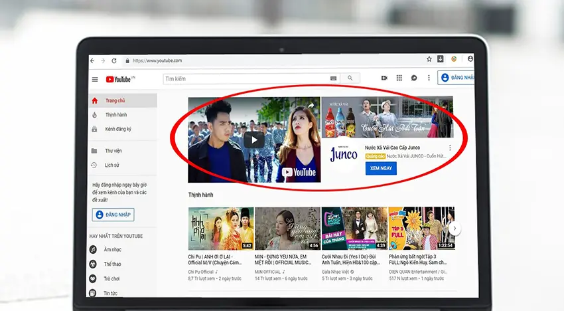Open Kênh đăng ký in sidebar
The height and width of the screenshot is (311, 564).
click(117, 129)
